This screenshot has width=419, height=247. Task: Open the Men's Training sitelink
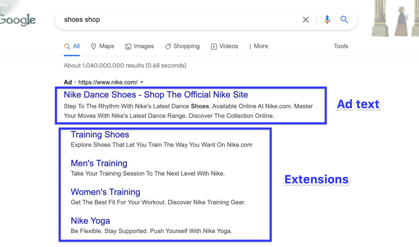[x=99, y=163]
